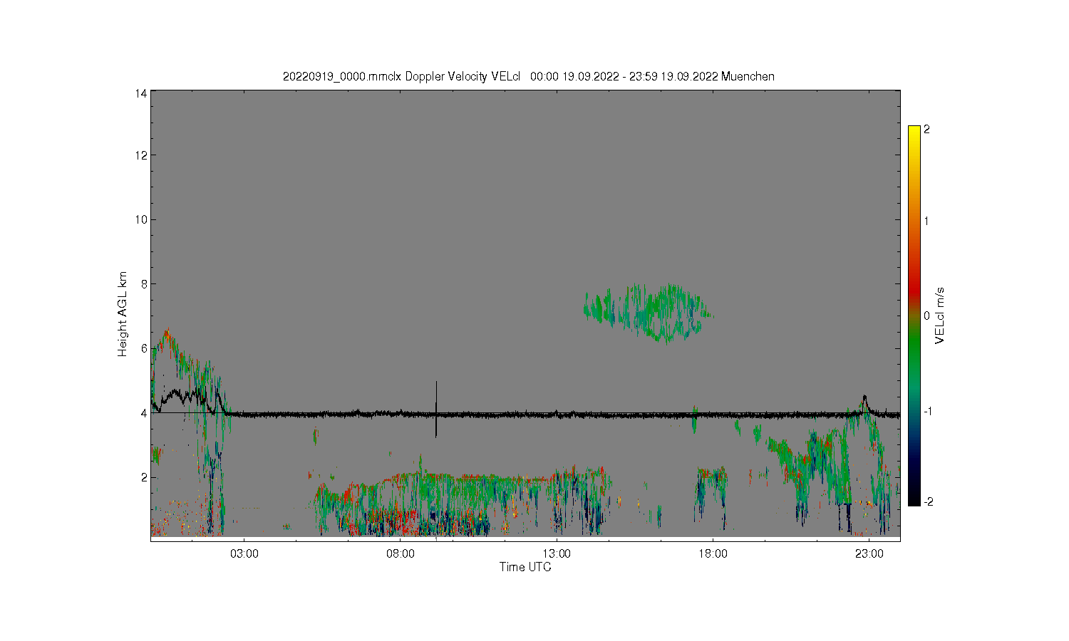1069x641 pixels.
Task: Click the height tick label '6'
Action: click(144, 348)
